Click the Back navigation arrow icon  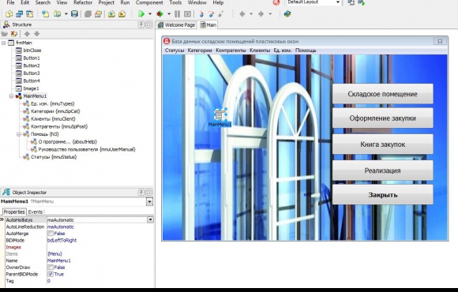[242, 13]
